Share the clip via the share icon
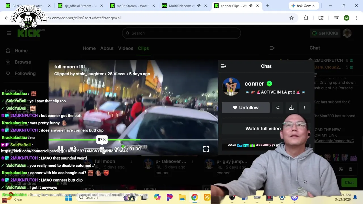The image size is (363, 204). (x=278, y=108)
